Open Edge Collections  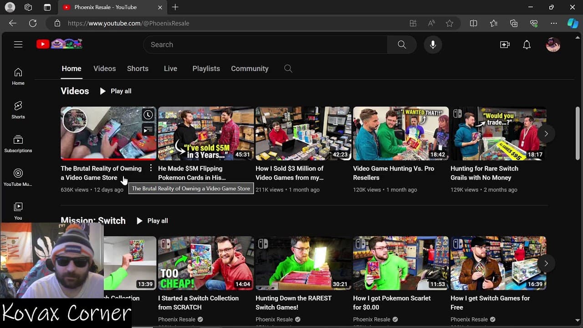pyautogui.click(x=514, y=23)
